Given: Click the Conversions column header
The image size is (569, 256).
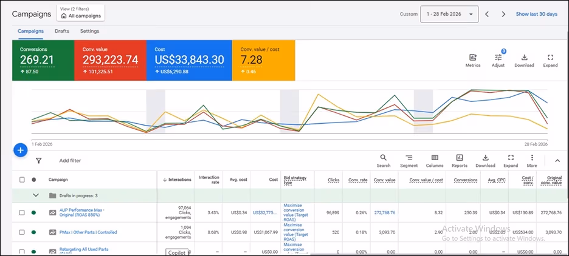Looking at the screenshot, I should 466,180.
